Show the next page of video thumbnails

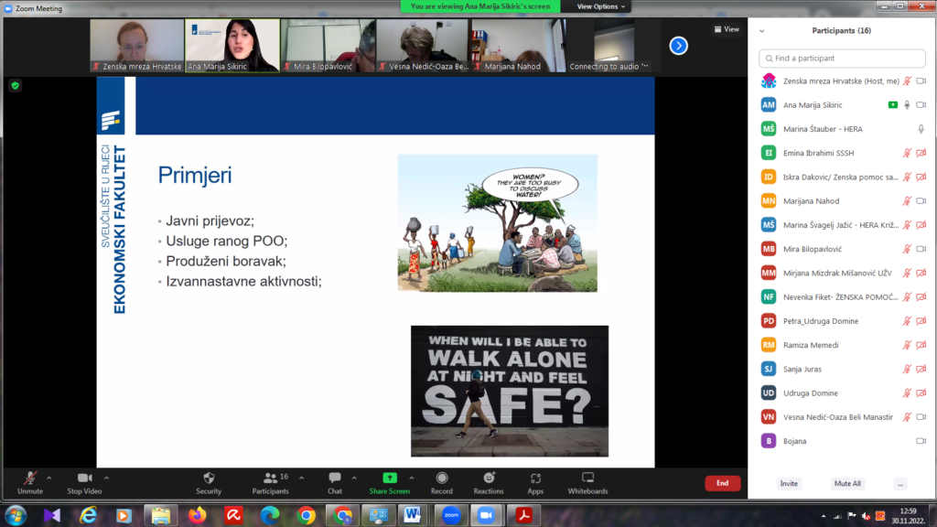coord(678,46)
